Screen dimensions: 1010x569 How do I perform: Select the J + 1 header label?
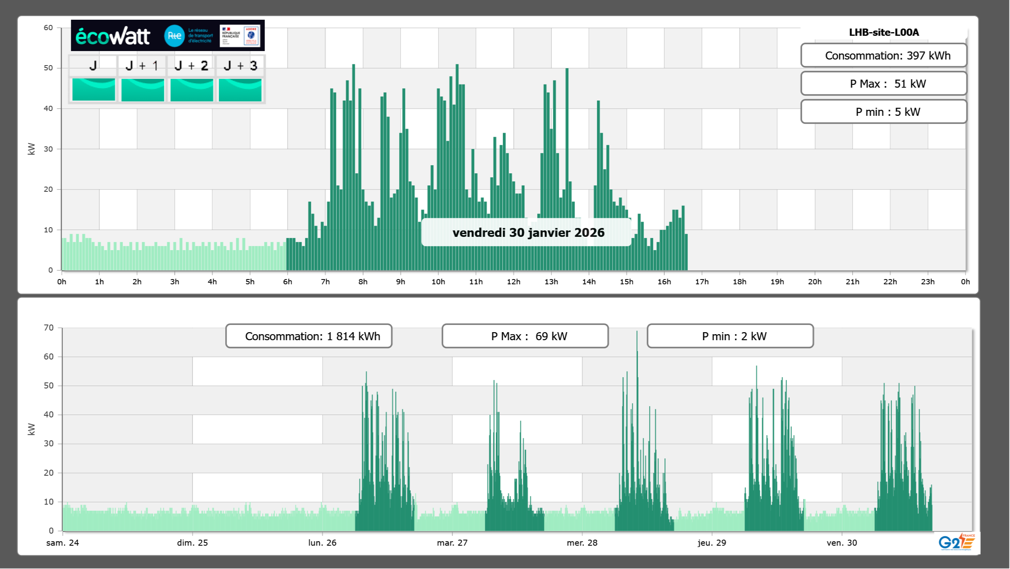click(x=142, y=66)
